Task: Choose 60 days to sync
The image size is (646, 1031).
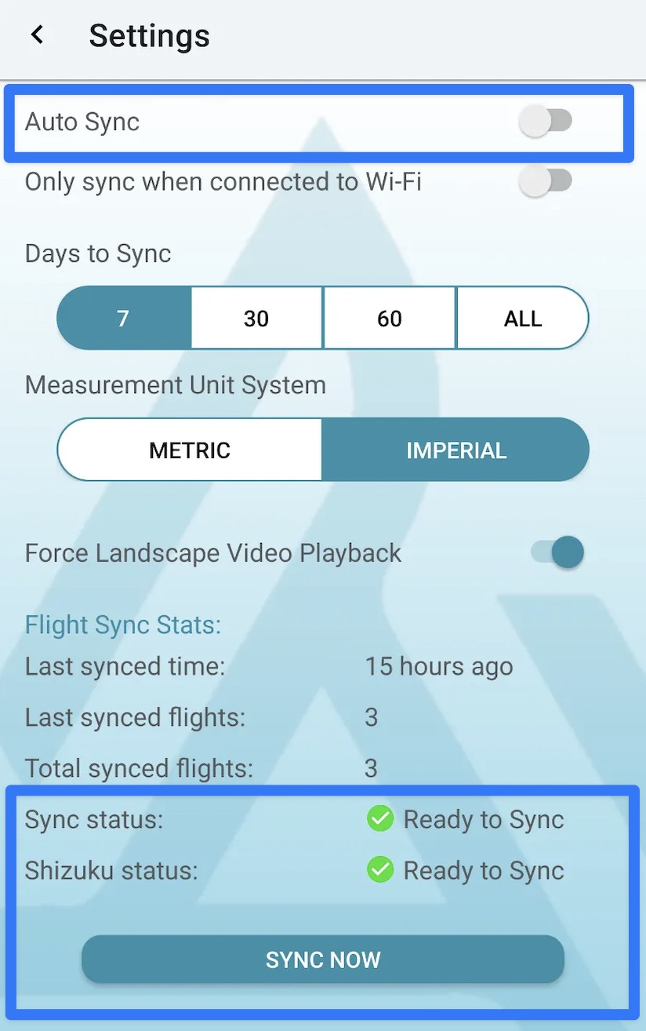Action: point(389,319)
